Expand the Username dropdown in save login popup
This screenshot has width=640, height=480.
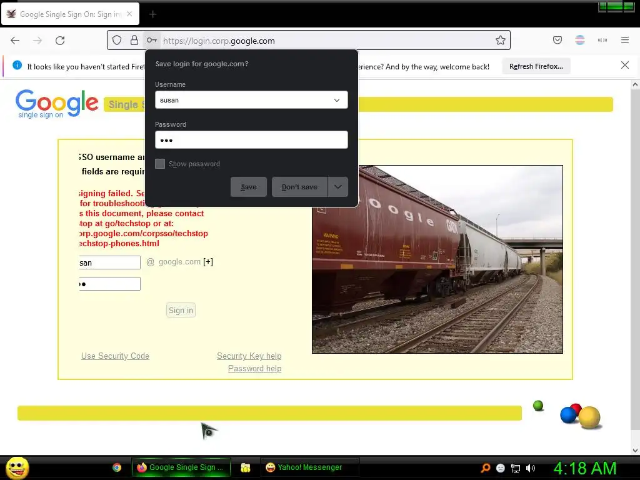point(337,100)
